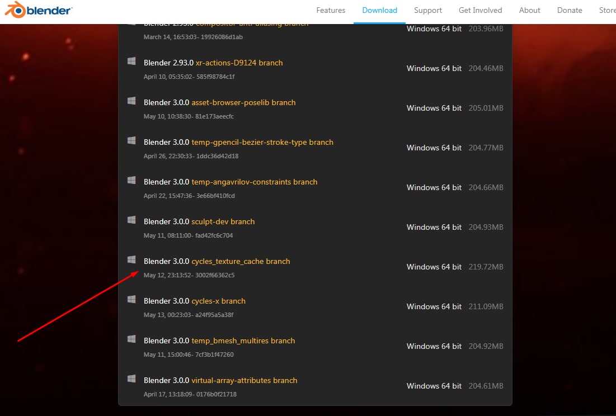Image resolution: width=616 pixels, height=416 pixels.
Task: Click the 205.01MB file size
Action: click(486, 108)
